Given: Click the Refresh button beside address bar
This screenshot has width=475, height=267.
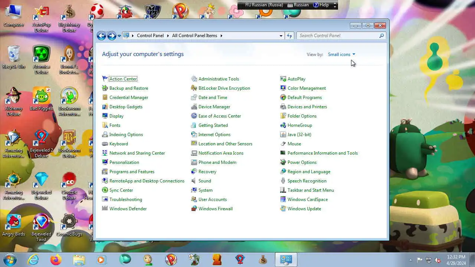Looking at the screenshot, I should pos(290,36).
